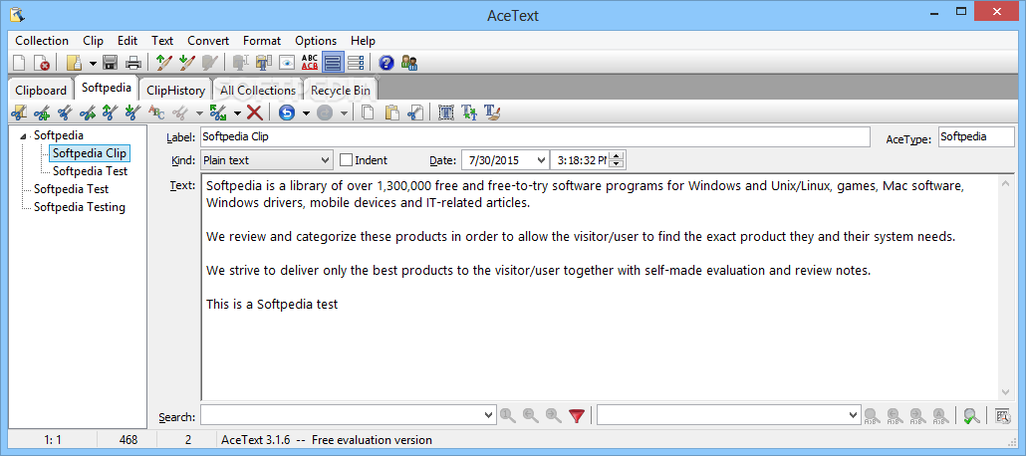Switch to the Clipboard tab

tap(41, 91)
